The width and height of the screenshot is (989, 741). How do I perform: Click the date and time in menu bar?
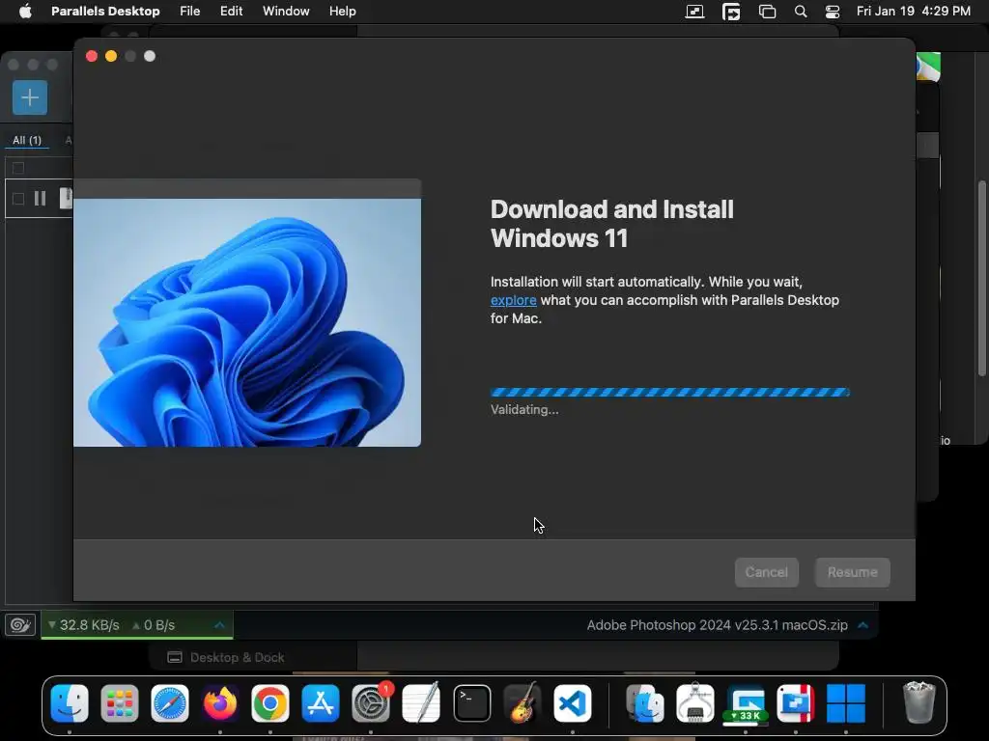pos(914,12)
